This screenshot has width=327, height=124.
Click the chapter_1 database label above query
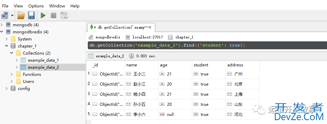[184, 37]
